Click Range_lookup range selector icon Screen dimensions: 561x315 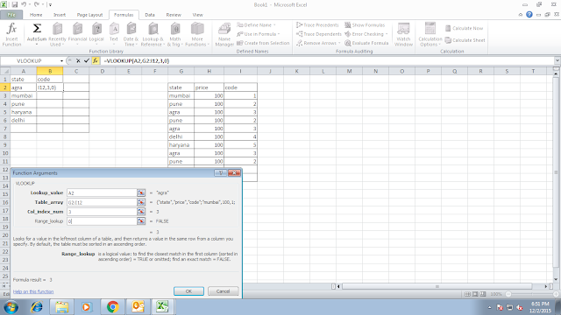[x=141, y=221]
